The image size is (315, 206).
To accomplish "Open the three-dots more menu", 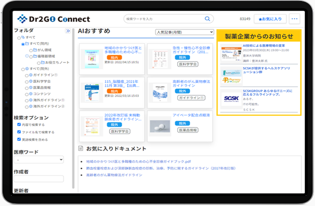I will [294, 19].
